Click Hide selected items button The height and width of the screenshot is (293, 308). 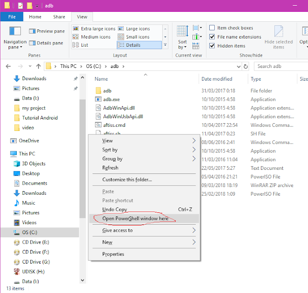pos(279,37)
